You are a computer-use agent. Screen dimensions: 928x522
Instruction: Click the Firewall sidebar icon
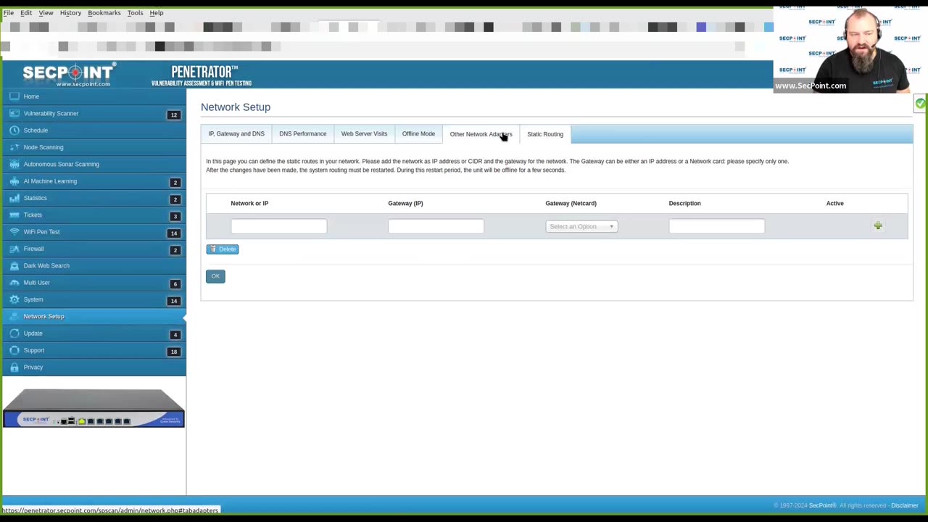tap(14, 249)
